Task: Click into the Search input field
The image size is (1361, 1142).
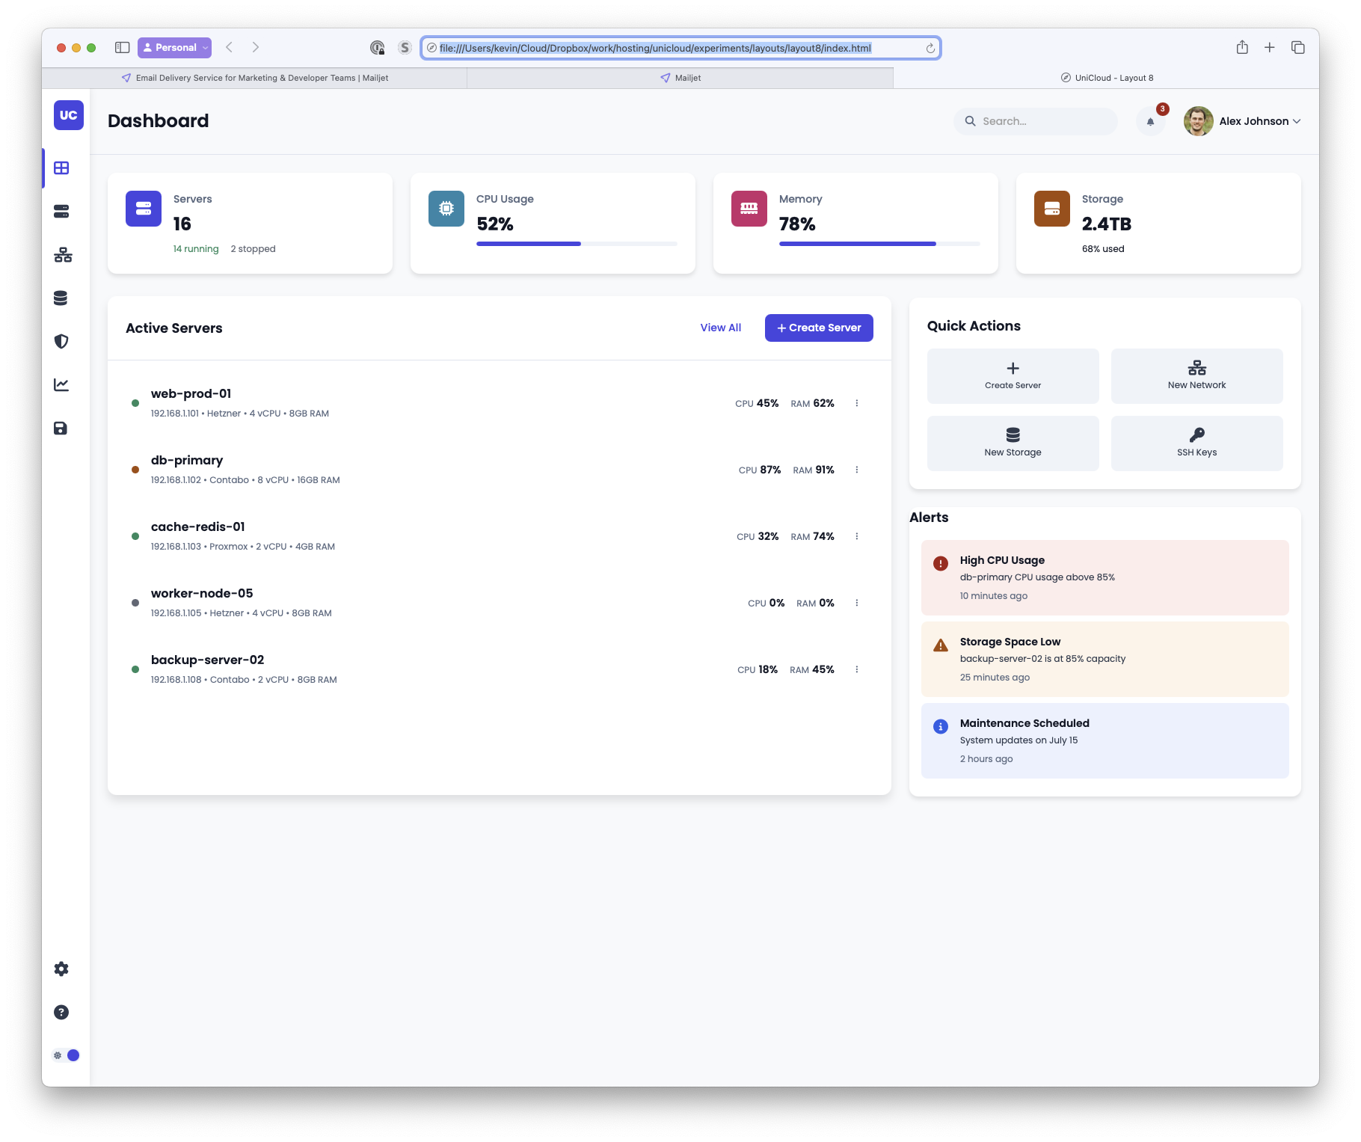Action: pos(1044,121)
